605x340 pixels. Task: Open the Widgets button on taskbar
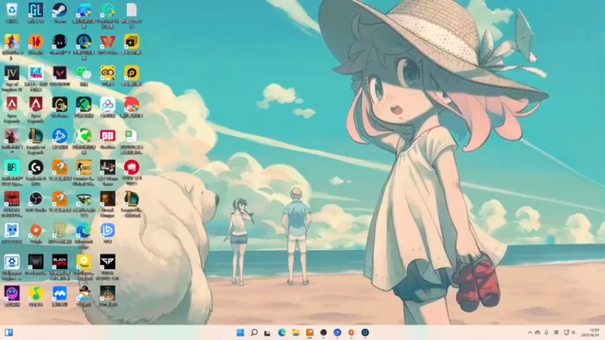pyautogui.click(x=9, y=332)
